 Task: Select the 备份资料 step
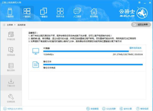tap(11, 67)
